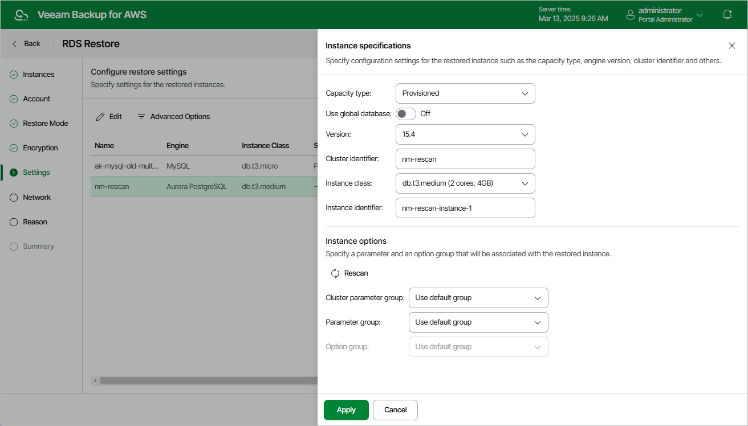Open the Version 15.4 dropdown
This screenshot has height=426, width=748.
click(465, 134)
